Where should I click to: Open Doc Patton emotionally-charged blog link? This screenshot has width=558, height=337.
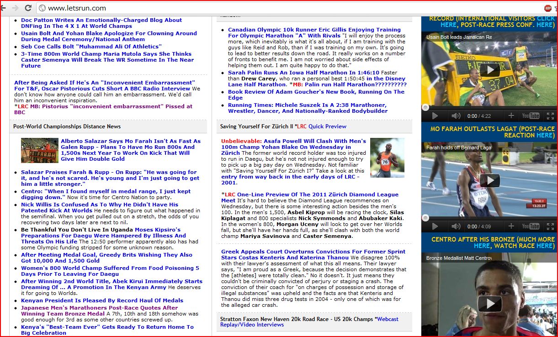pyautogui.click(x=101, y=23)
